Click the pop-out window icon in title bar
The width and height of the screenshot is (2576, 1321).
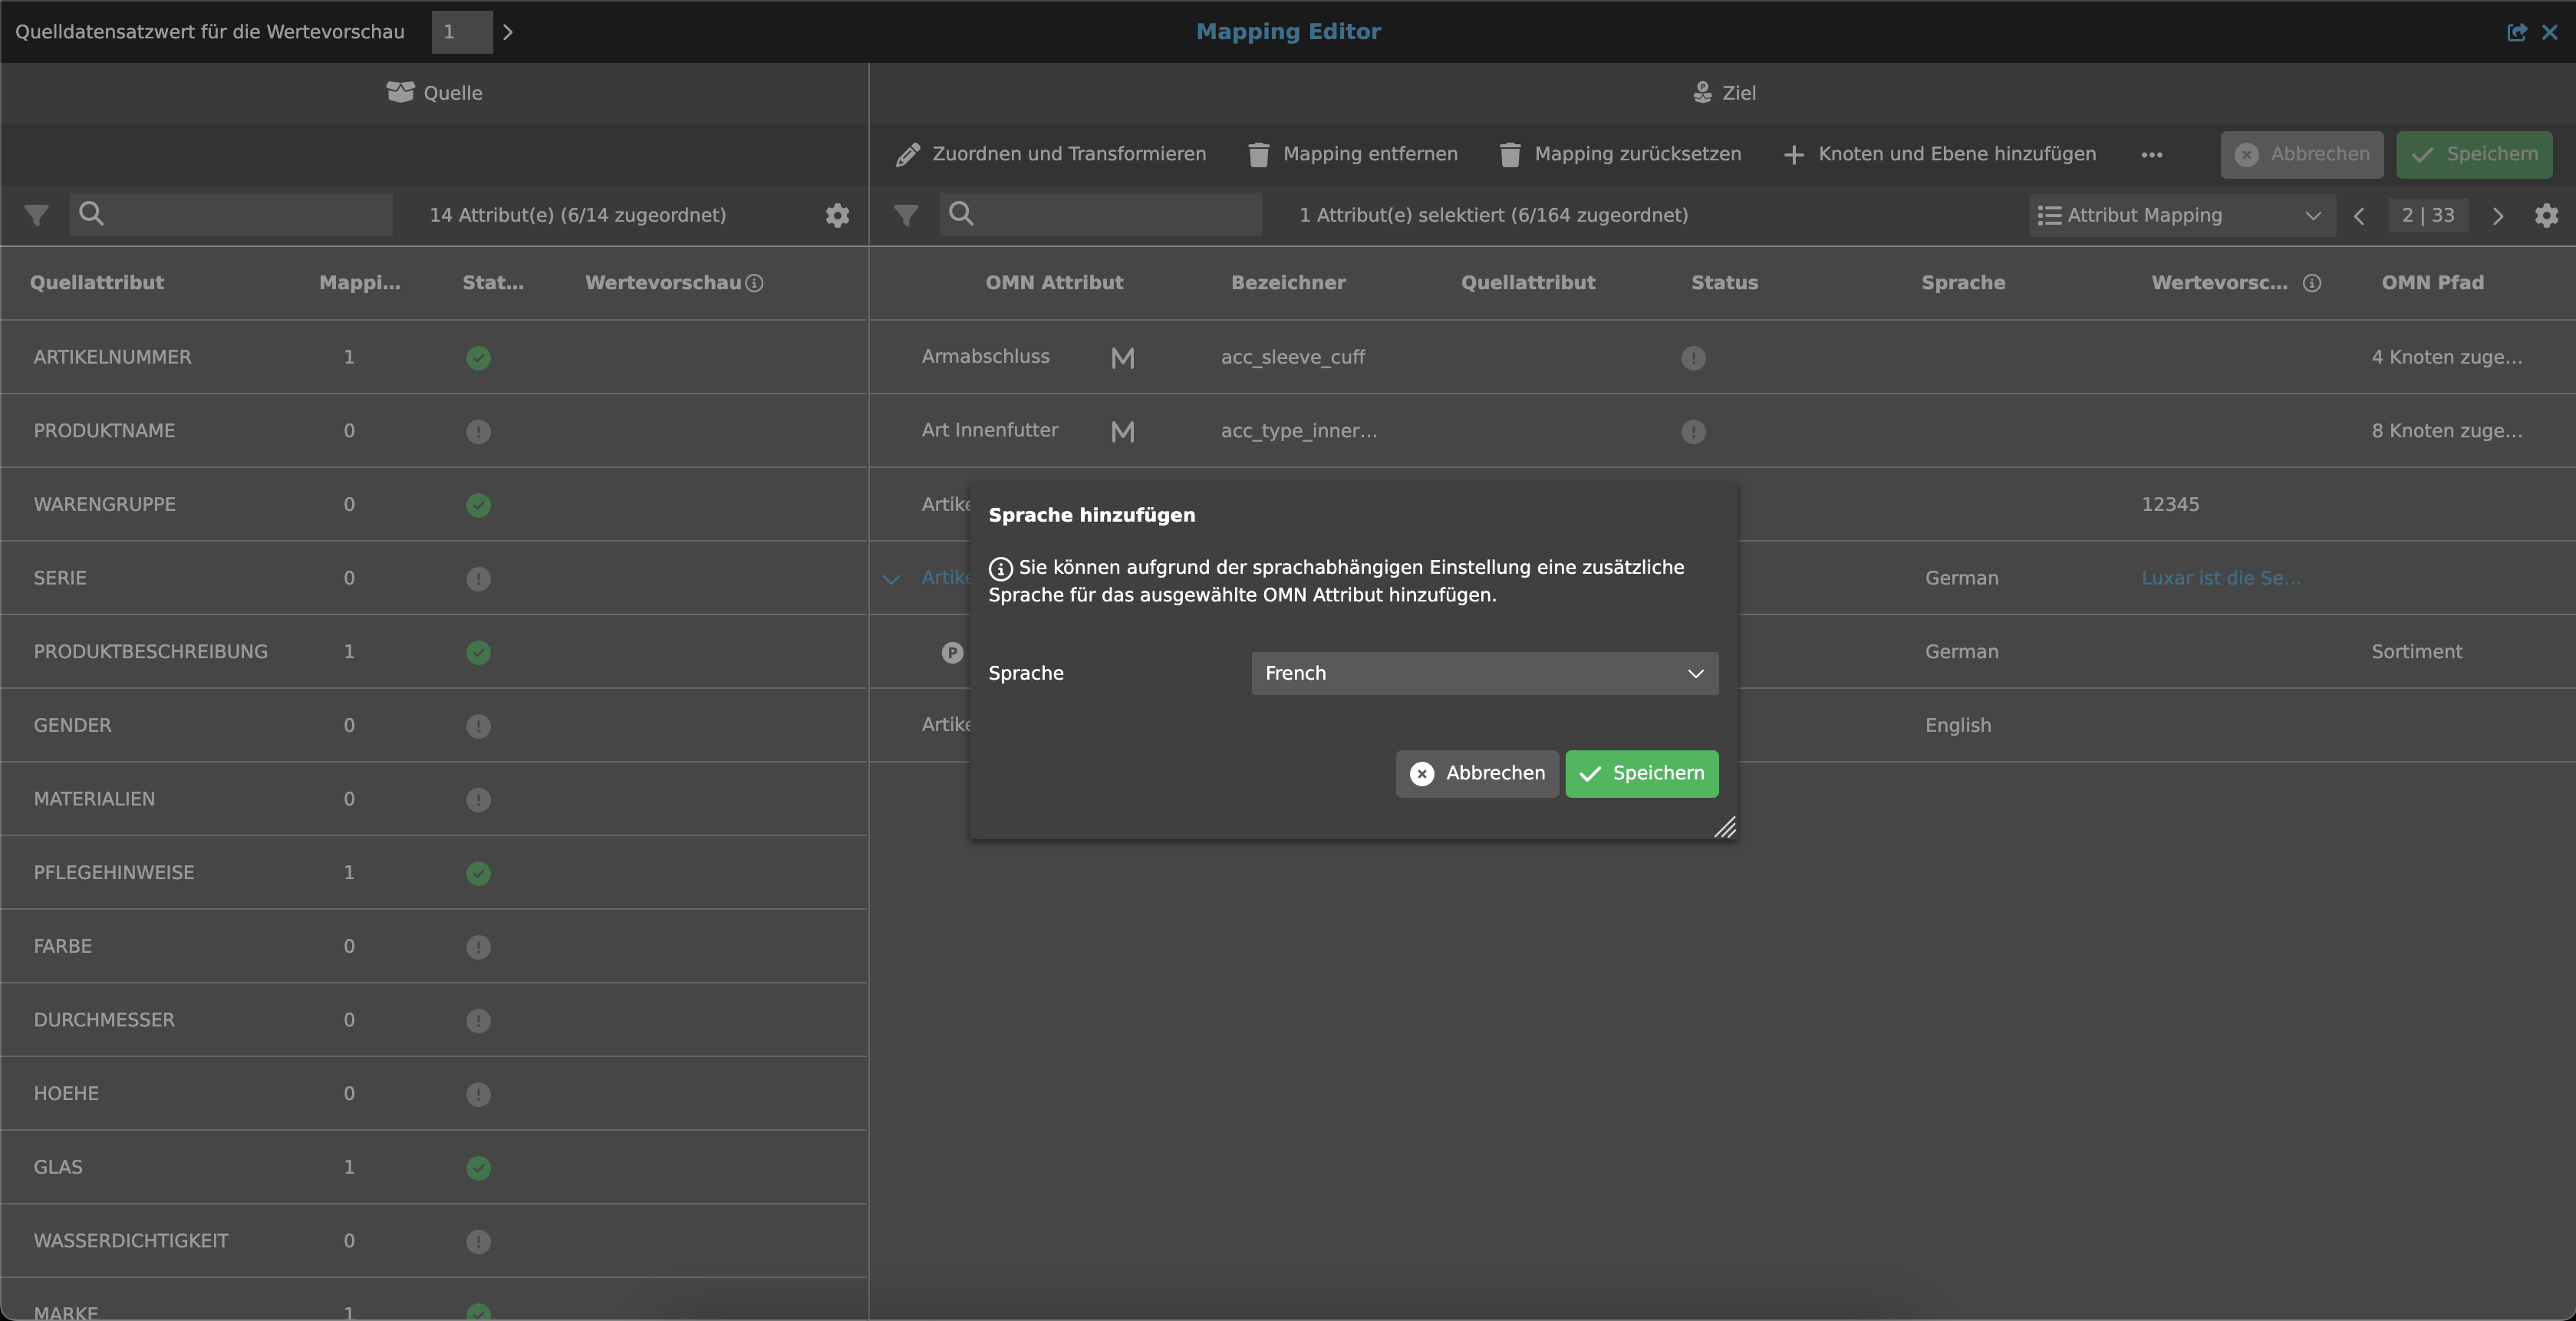[x=2516, y=32]
